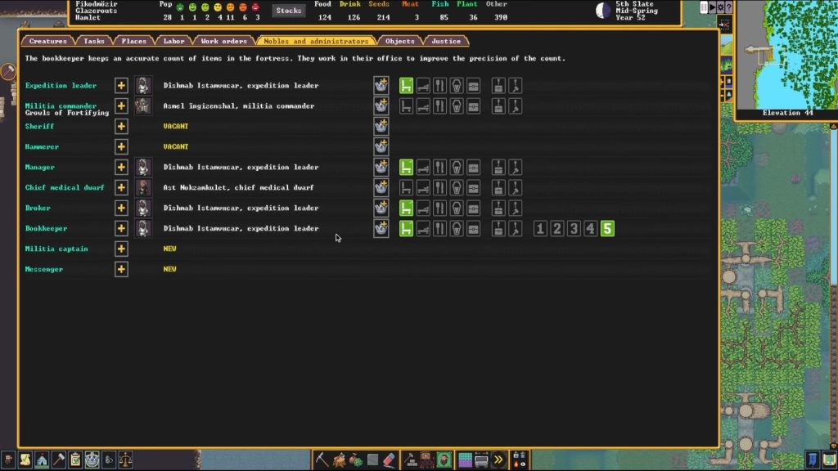
Task: Open the justice scales icon in bottom bar
Action: [125, 460]
